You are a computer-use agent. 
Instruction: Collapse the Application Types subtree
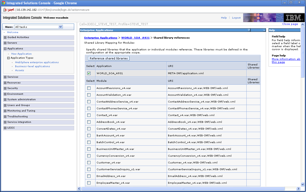point(8,58)
